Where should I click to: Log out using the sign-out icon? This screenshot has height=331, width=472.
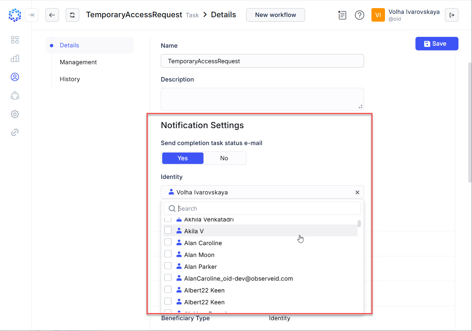[x=452, y=15]
